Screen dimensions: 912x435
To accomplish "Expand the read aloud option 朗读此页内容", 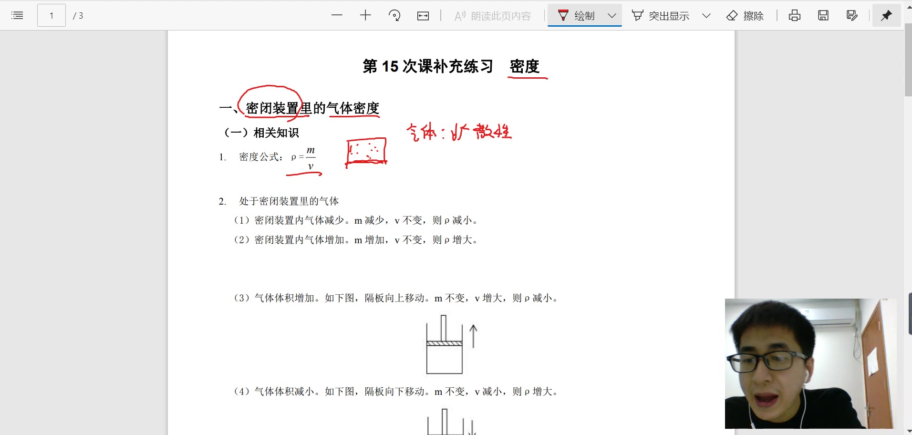I will [x=492, y=15].
